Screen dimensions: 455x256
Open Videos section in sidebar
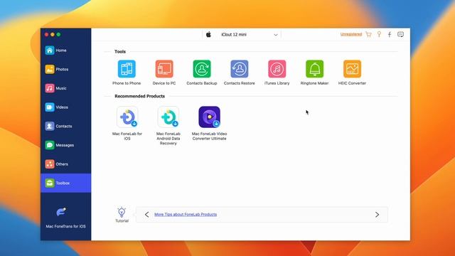point(65,107)
